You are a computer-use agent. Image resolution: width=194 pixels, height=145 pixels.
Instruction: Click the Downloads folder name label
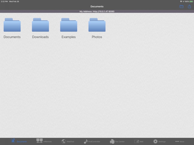click(40, 37)
